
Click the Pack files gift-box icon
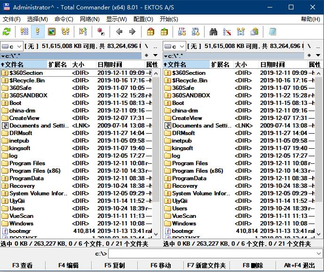click(150, 32)
